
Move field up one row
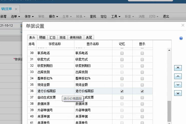pos(178,76)
